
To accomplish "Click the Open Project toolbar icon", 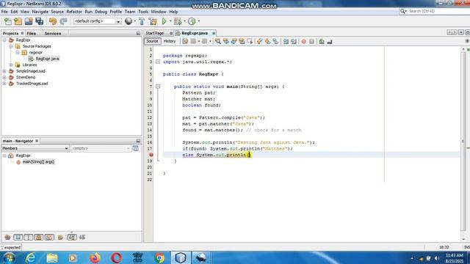I will point(29,21).
